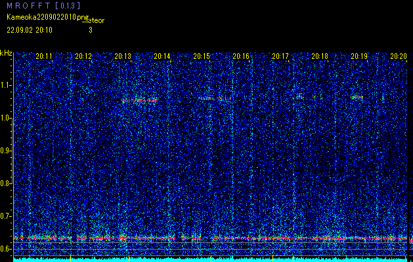
Task: Click the 20:20 time label
Action: [x=399, y=56]
